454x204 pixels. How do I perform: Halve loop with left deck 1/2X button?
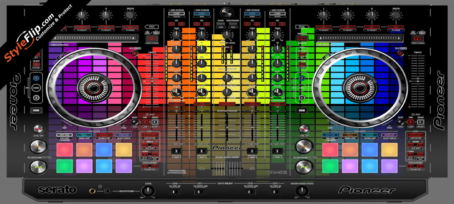[x=145, y=145]
